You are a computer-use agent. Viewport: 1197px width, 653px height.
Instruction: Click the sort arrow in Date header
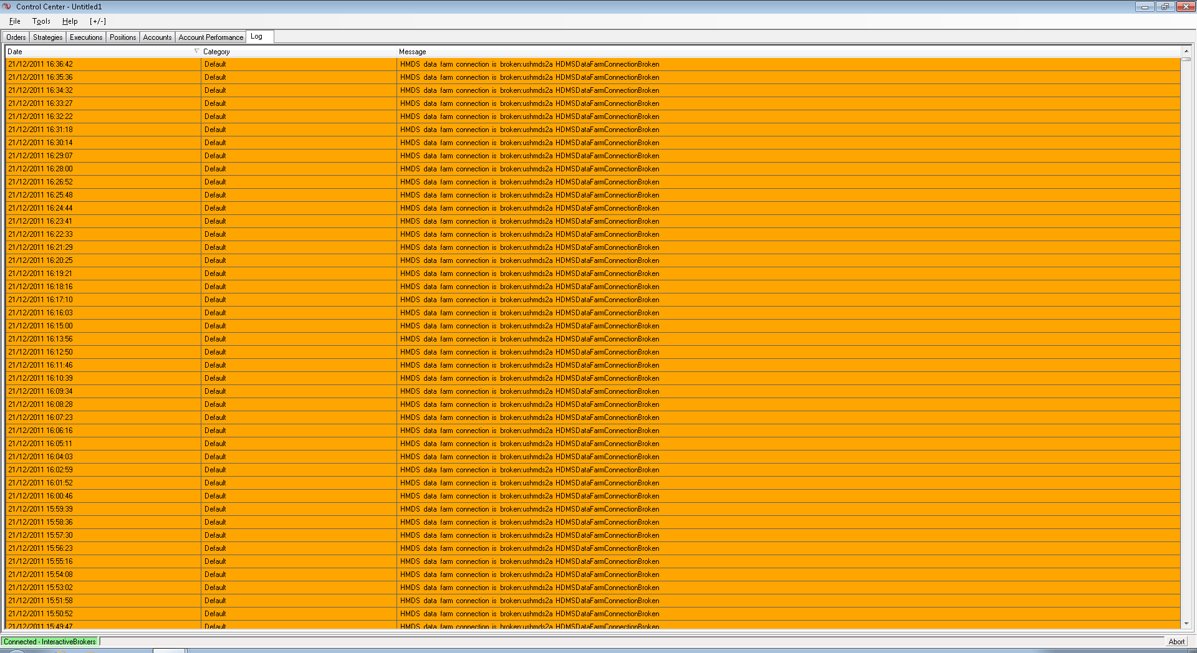[196, 51]
